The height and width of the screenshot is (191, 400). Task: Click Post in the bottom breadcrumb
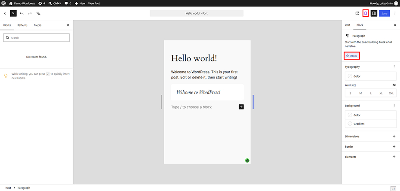coord(8,188)
